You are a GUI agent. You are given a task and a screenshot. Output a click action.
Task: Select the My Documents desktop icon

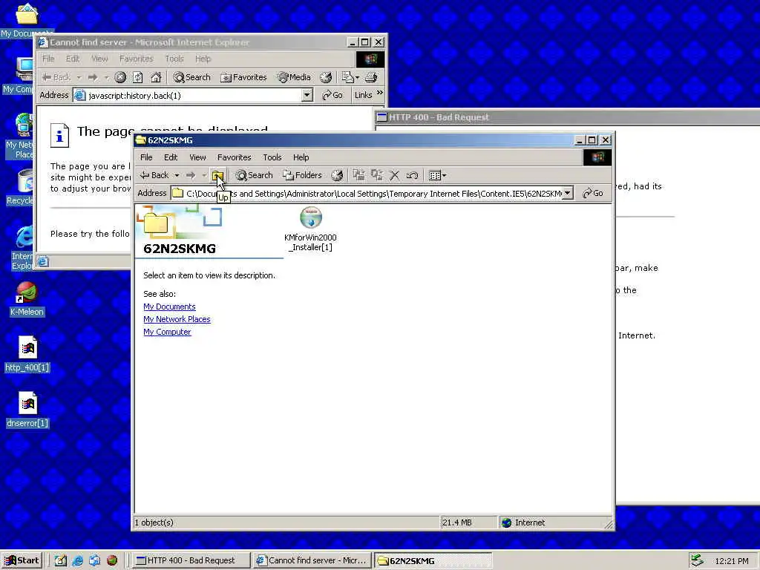tap(26, 20)
